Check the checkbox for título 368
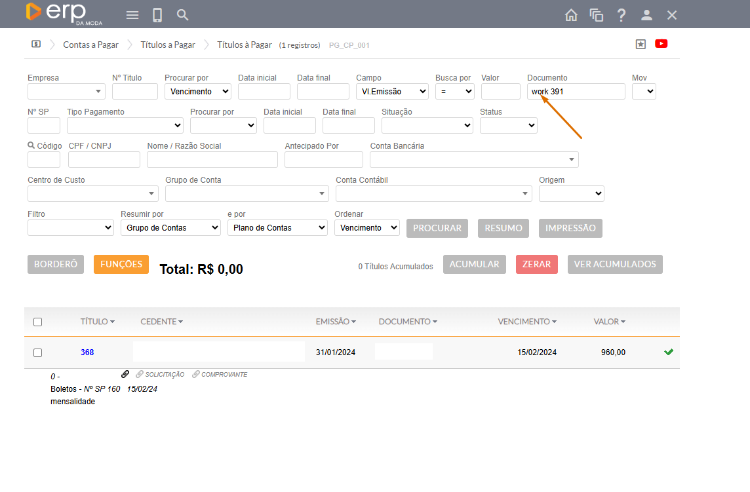 [37, 352]
